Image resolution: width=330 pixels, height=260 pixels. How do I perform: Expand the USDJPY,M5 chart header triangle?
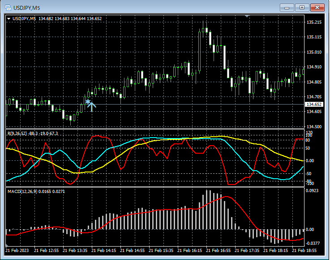(x=9, y=19)
